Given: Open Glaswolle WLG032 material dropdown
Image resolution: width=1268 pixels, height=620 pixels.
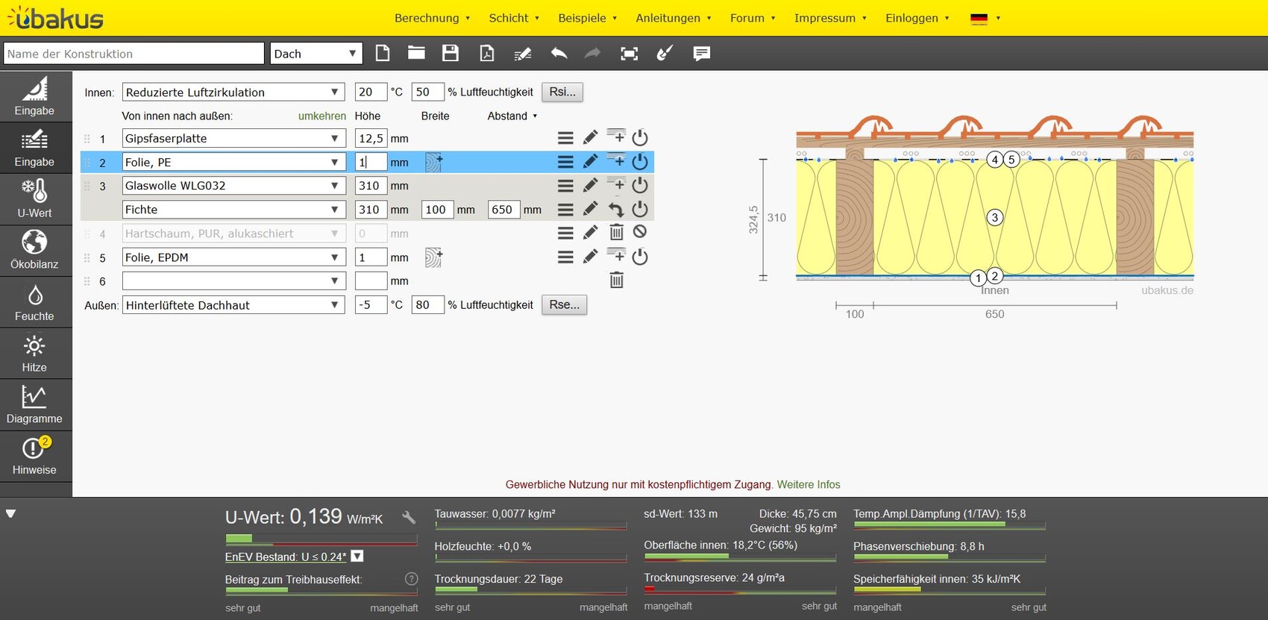Looking at the screenshot, I should click(x=233, y=186).
